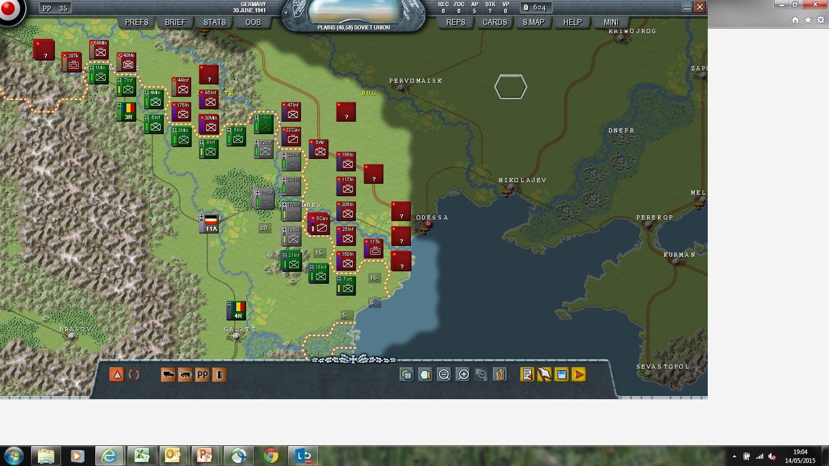Screen dimensions: 829x466
Task: Zoom out the map with minus magnifier
Action: pyautogui.click(x=444, y=374)
